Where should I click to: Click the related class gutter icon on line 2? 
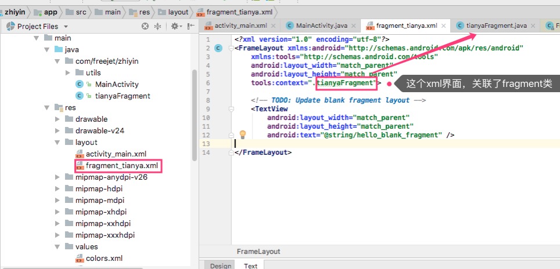[x=218, y=48]
